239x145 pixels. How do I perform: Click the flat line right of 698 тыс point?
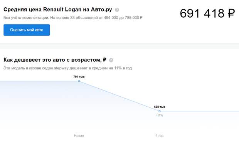click(200, 111)
